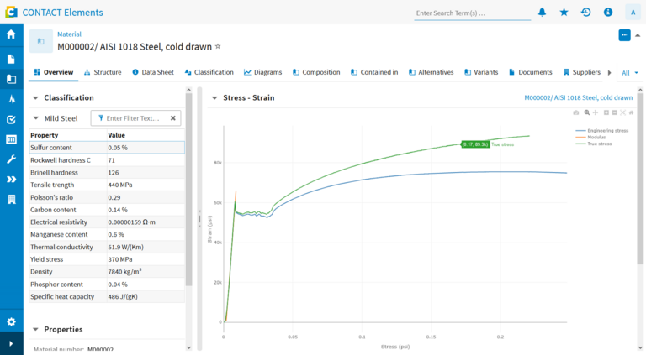Image resolution: width=646 pixels, height=355 pixels.
Task: Select the Sulfur content row
Action: [x=107, y=148]
